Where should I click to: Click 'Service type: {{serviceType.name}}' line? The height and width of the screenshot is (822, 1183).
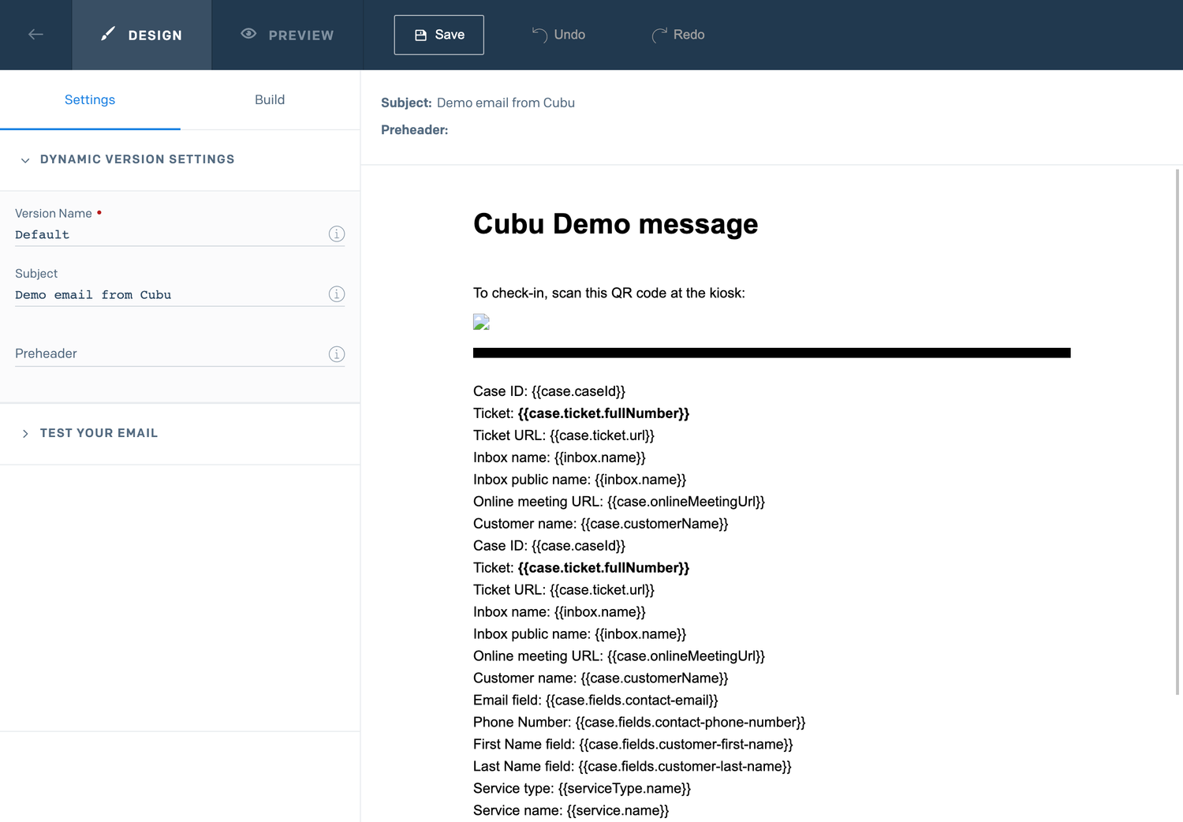(582, 788)
